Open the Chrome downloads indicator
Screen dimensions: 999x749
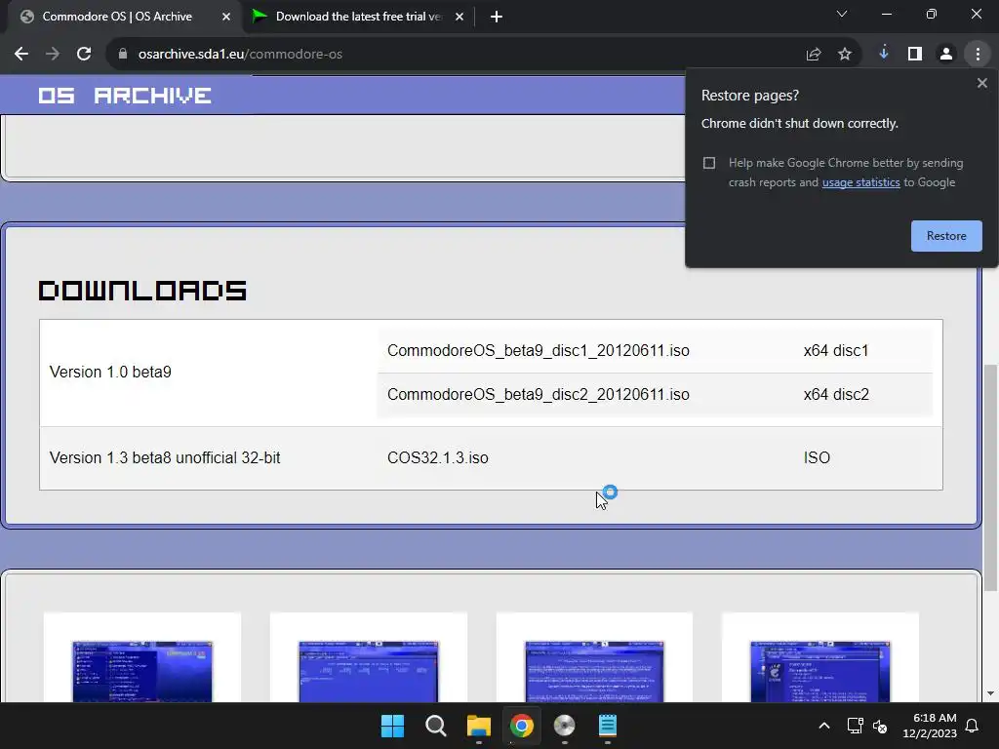coord(884,55)
